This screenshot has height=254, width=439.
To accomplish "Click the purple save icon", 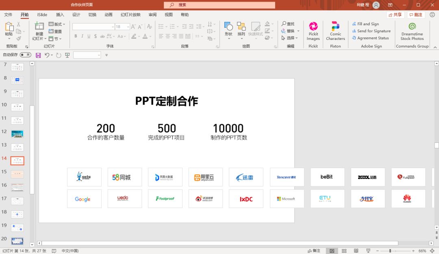I will pyautogui.click(x=38, y=55).
